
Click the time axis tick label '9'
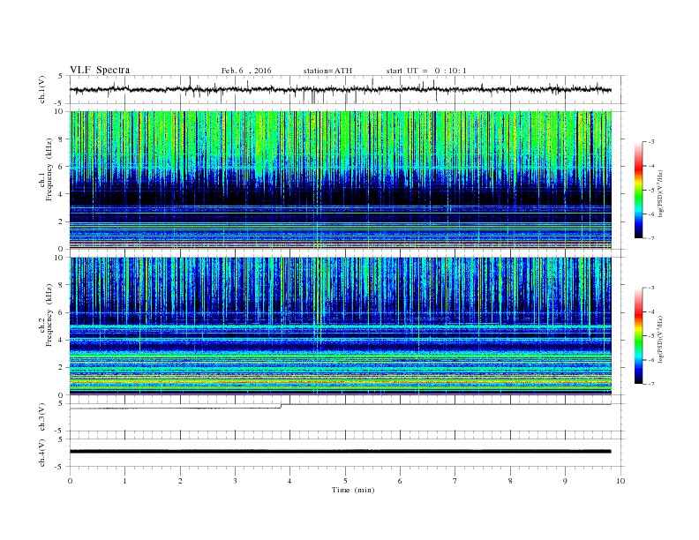(565, 481)
